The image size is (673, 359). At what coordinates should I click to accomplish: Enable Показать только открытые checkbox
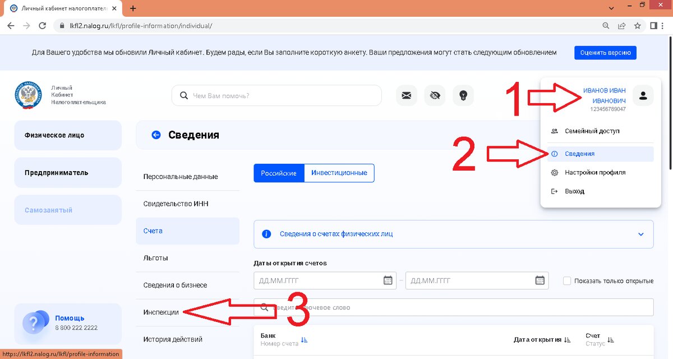(x=567, y=280)
